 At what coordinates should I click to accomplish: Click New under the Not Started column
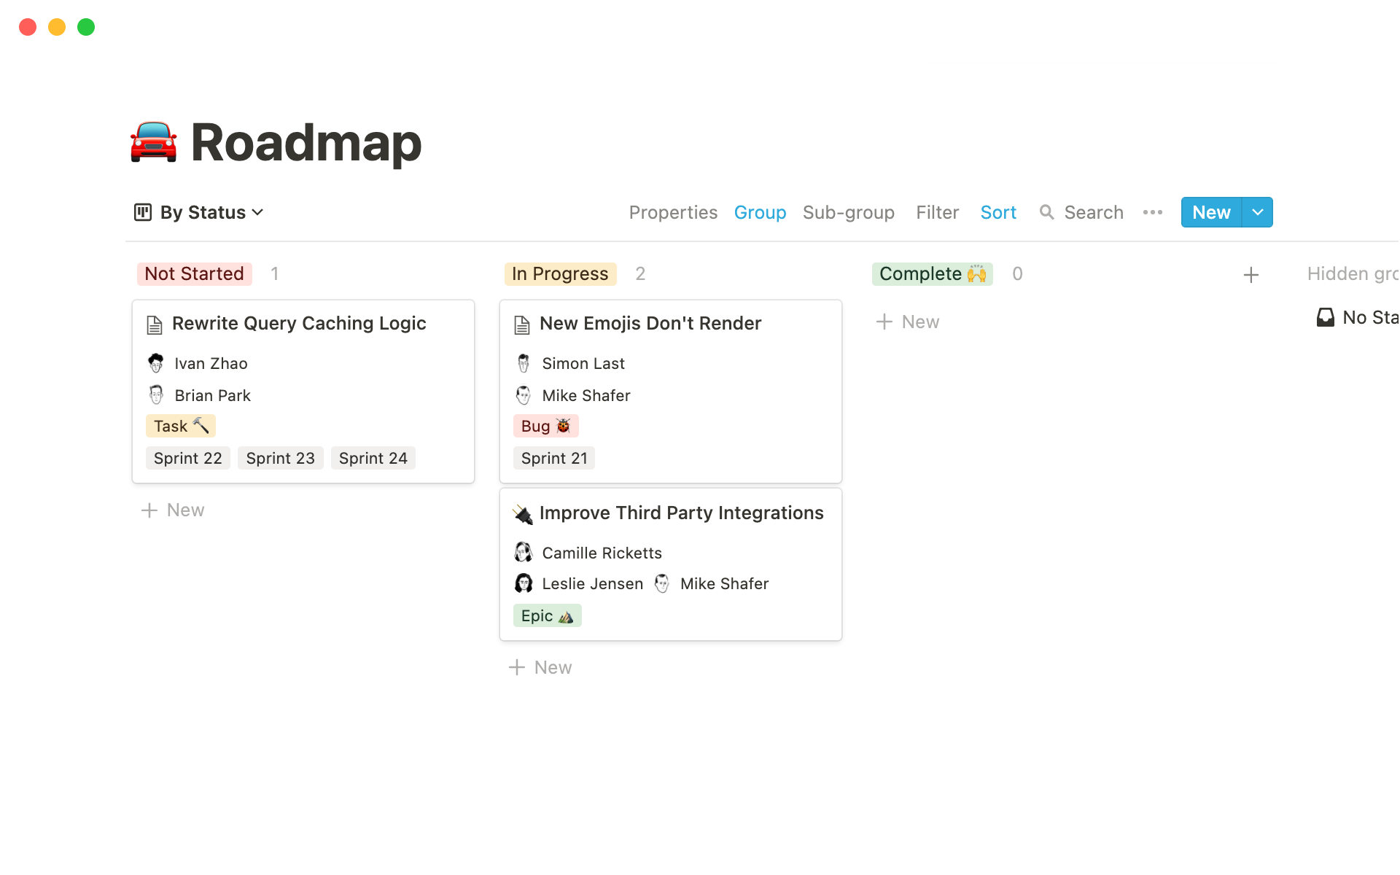tap(173, 510)
